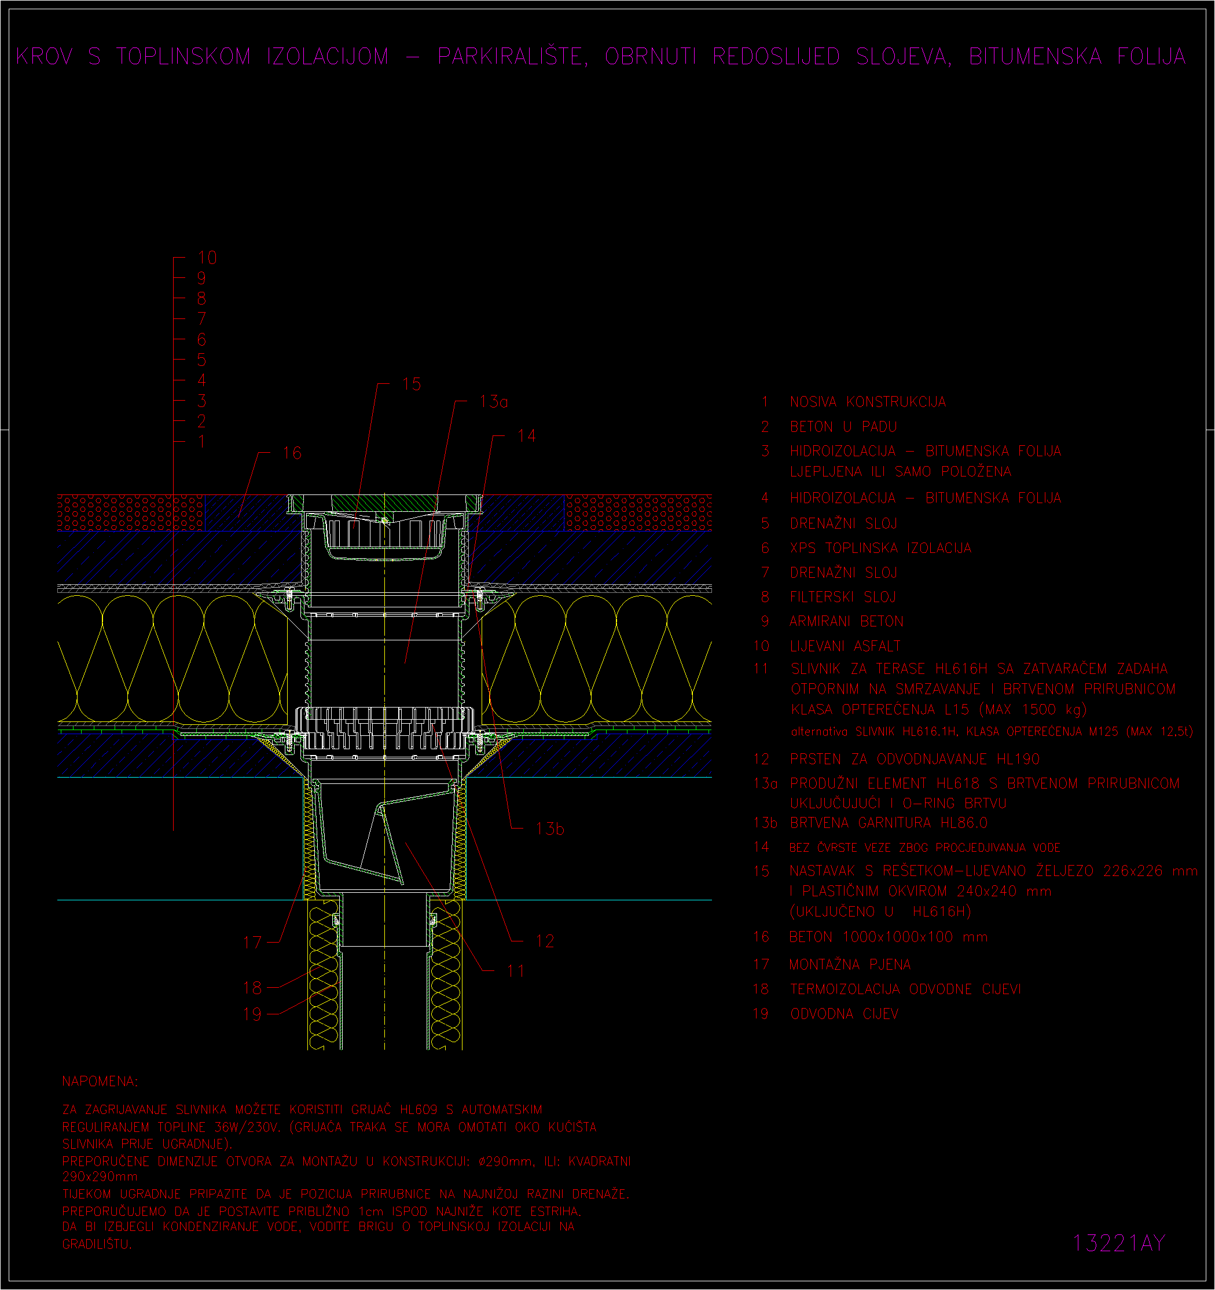Click note 'DA BI IZBJEGLI KONDENZIRANJE VODE'

(318, 1227)
